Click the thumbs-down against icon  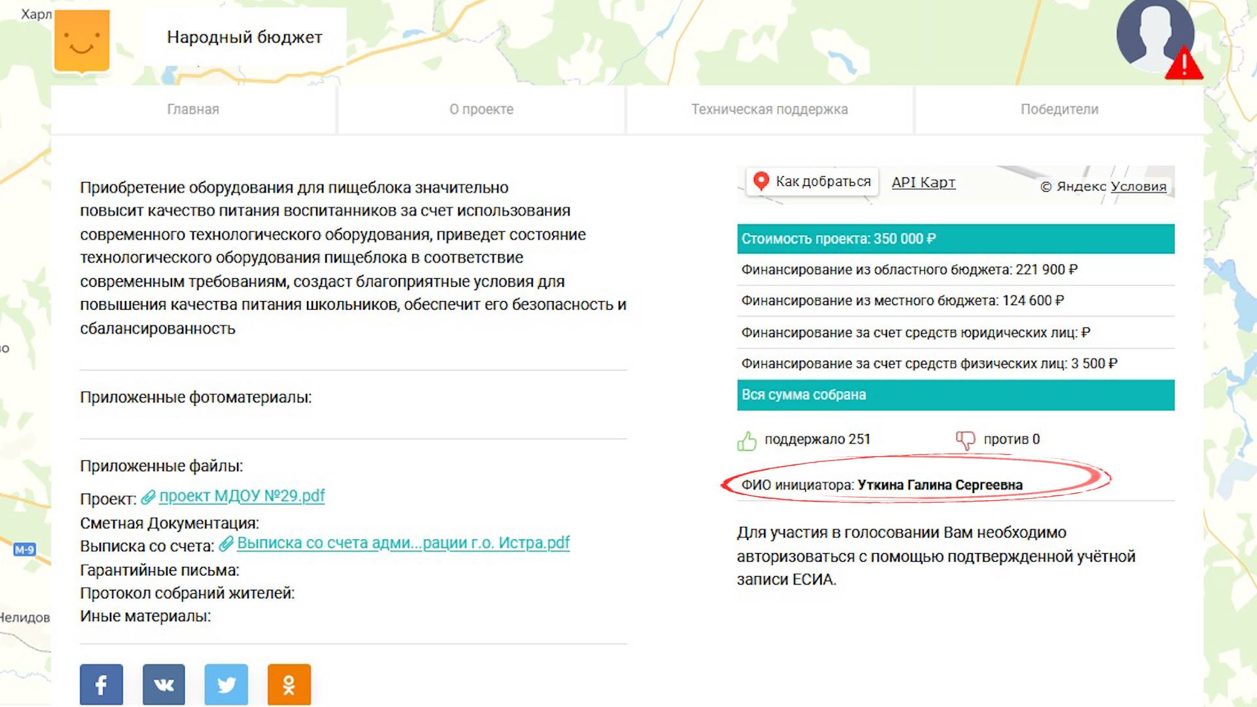(965, 440)
